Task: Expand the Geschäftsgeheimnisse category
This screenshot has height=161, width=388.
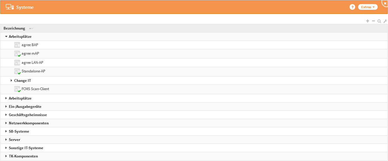Action: click(6, 115)
